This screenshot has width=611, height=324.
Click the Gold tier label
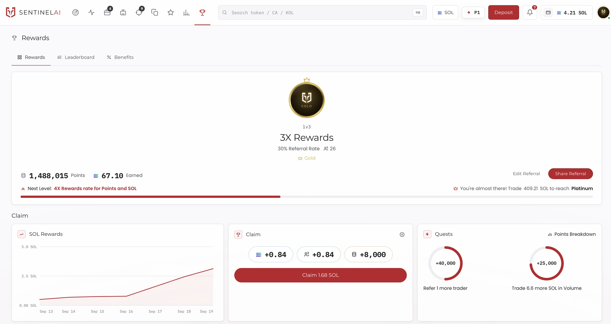[x=307, y=158]
